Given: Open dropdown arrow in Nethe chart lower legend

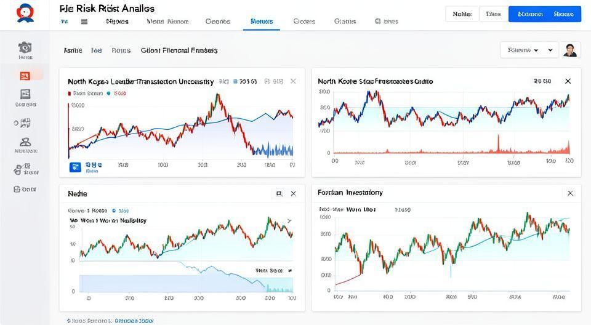Looking at the screenshot, I should [289, 270].
